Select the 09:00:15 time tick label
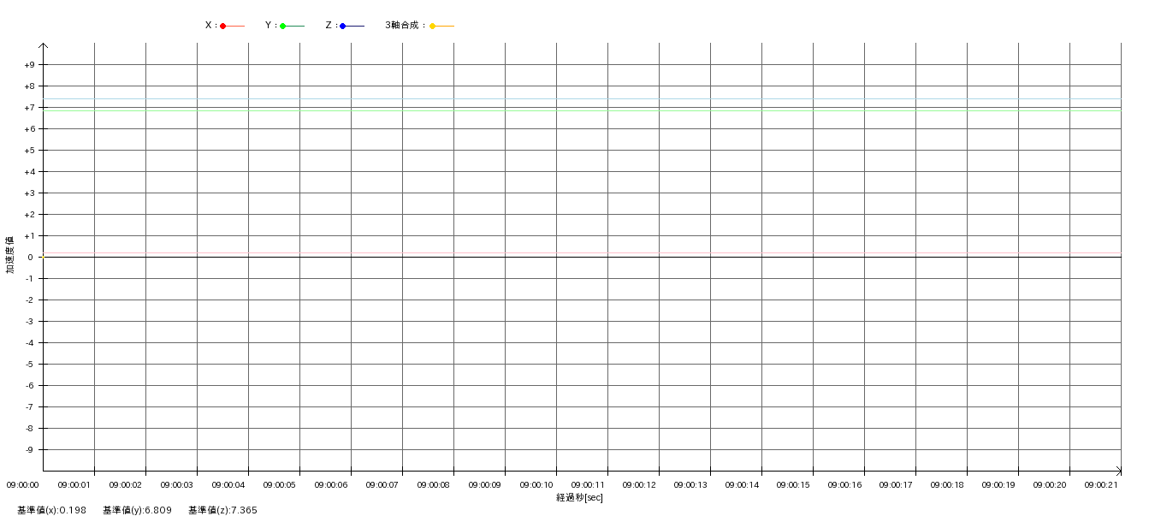 (x=793, y=485)
